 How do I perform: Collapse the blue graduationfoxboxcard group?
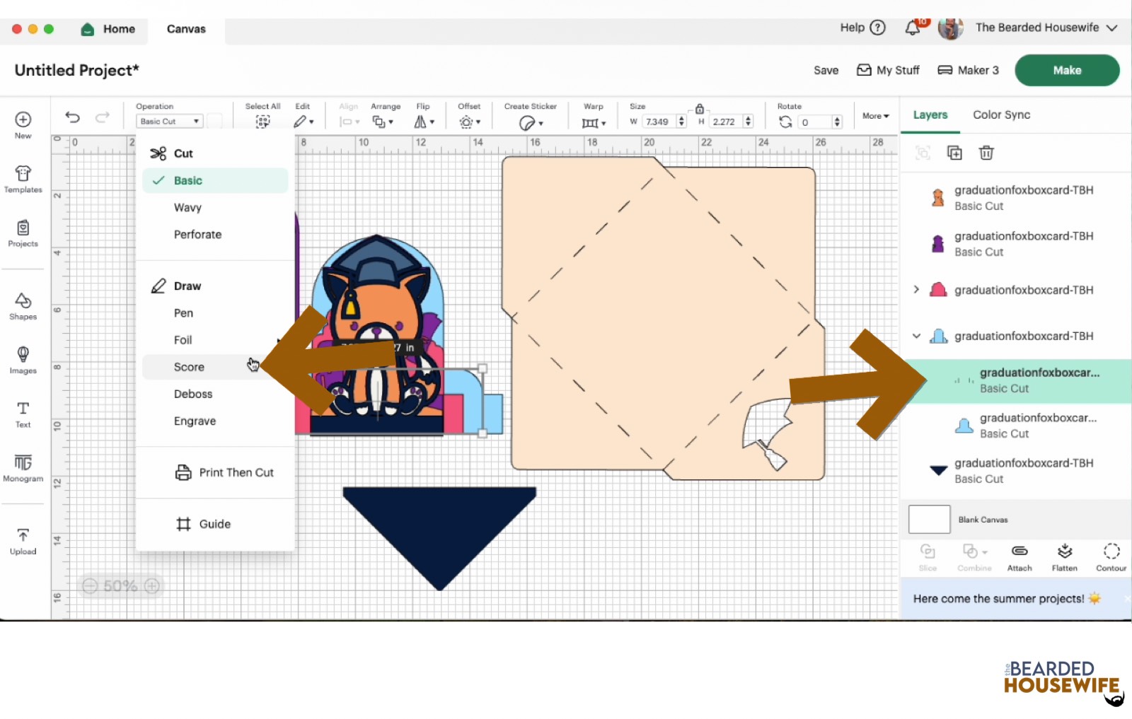tap(916, 336)
